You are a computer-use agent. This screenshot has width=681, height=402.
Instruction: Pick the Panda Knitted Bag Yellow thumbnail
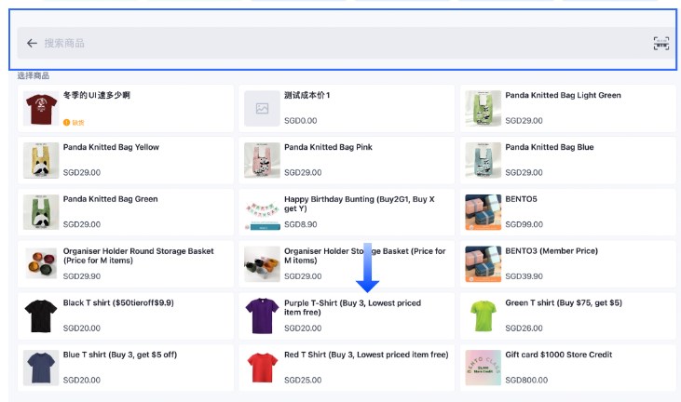pyautogui.click(x=40, y=161)
